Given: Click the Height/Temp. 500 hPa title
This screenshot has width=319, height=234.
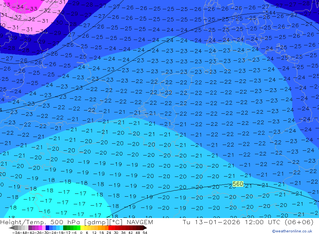Looking at the screenshot, I should point(40,222).
